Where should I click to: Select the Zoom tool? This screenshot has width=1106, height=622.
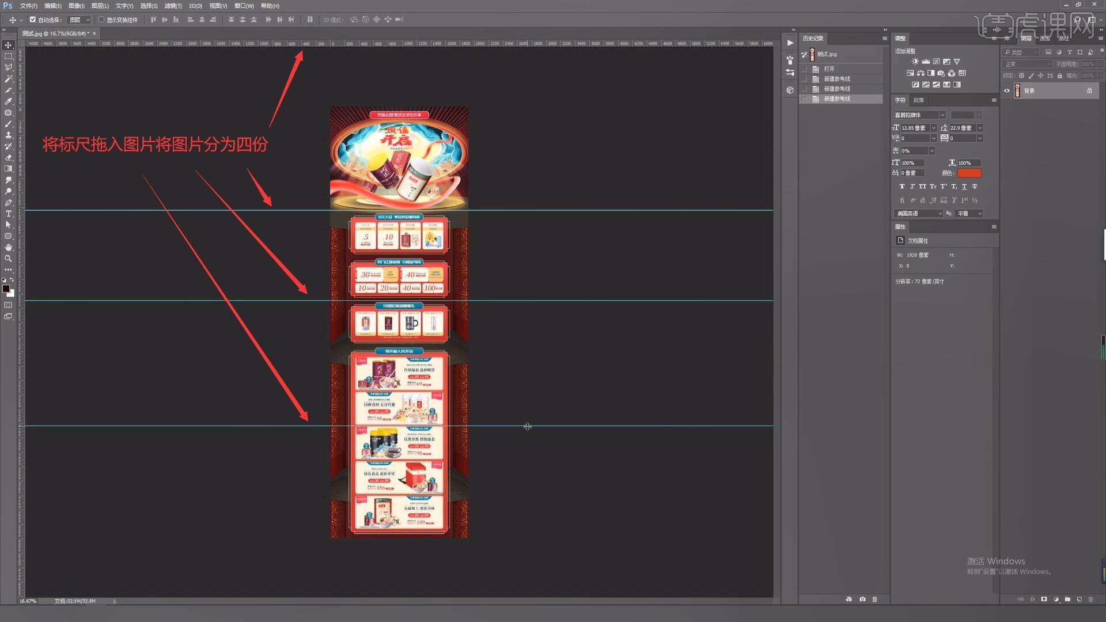[x=8, y=259]
